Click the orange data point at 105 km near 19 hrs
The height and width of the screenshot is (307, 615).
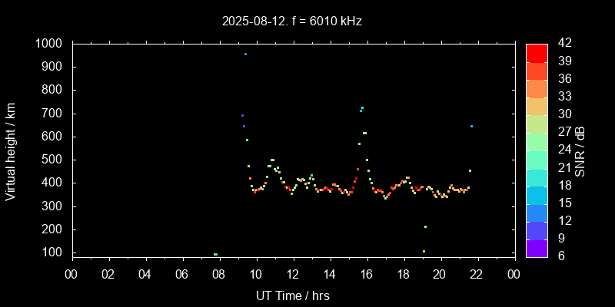[424, 251]
